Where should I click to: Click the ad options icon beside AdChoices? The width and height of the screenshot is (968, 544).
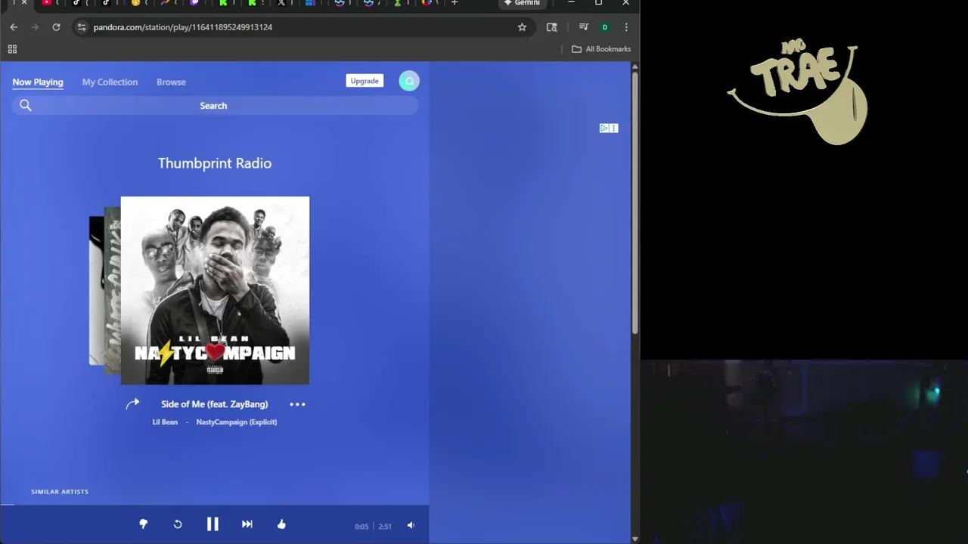click(614, 128)
